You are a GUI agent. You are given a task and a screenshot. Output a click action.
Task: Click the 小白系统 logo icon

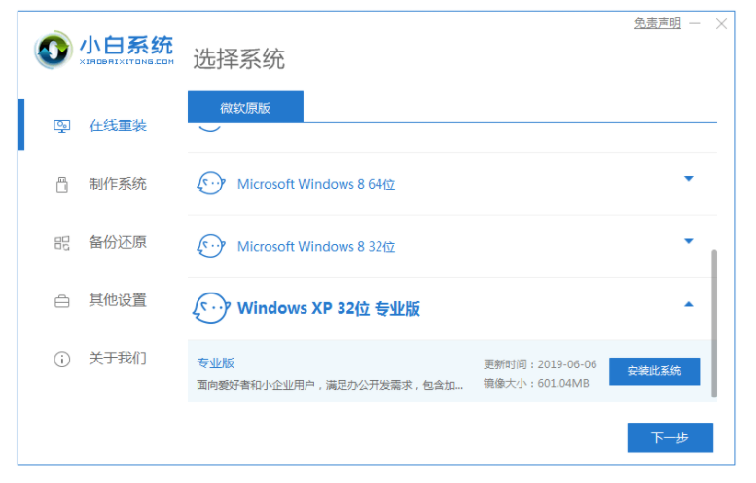[54, 52]
